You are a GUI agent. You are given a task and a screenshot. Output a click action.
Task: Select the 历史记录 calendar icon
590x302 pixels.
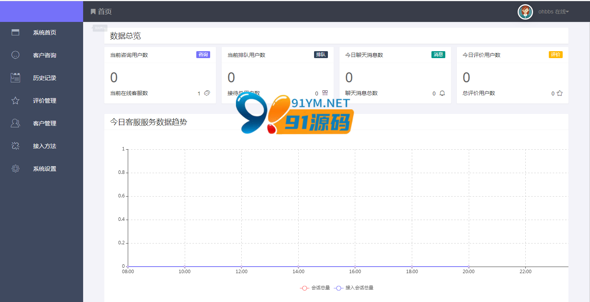[x=15, y=78]
